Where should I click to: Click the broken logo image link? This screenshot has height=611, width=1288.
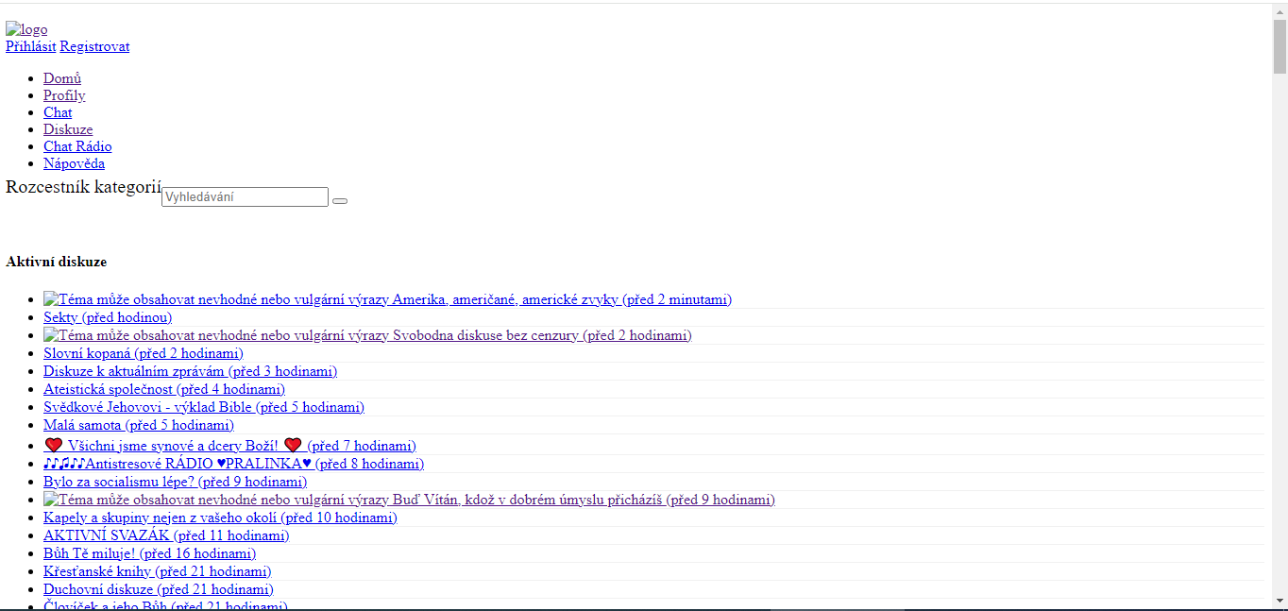coord(26,29)
